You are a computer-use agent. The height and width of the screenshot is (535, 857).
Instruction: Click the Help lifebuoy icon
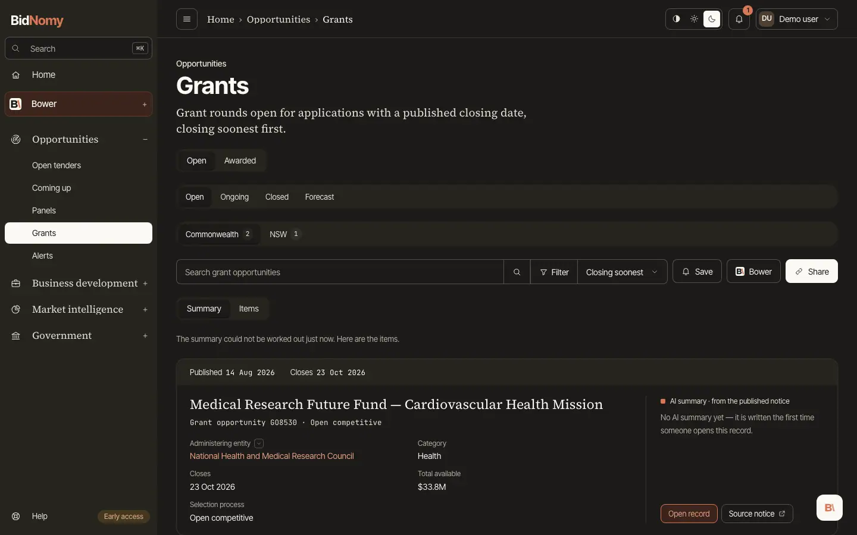pyautogui.click(x=16, y=516)
